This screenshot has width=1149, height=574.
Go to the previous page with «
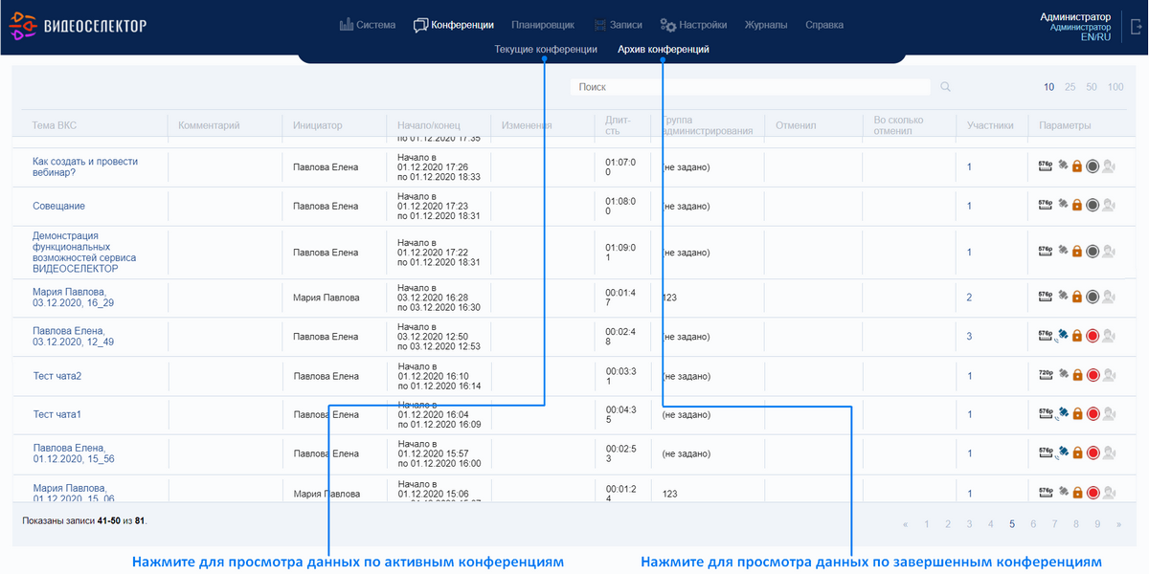[x=905, y=524]
